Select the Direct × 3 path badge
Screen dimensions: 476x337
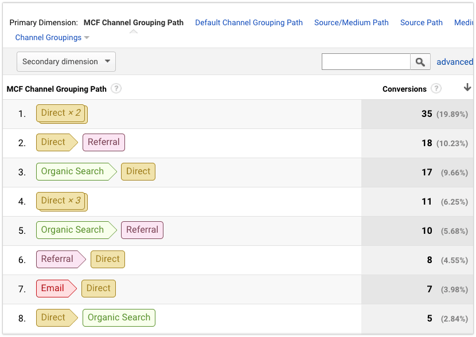[x=61, y=201]
